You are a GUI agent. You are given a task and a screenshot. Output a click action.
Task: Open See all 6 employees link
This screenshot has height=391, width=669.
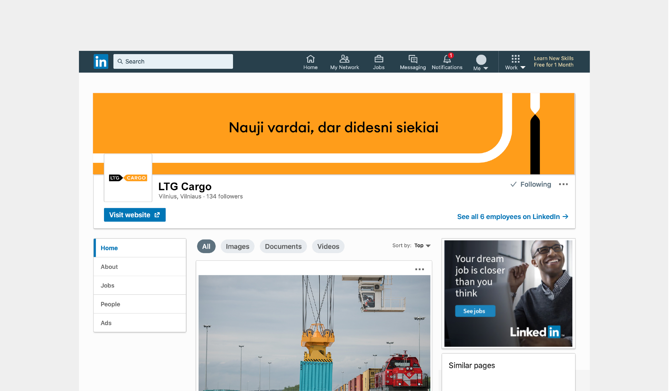click(512, 217)
